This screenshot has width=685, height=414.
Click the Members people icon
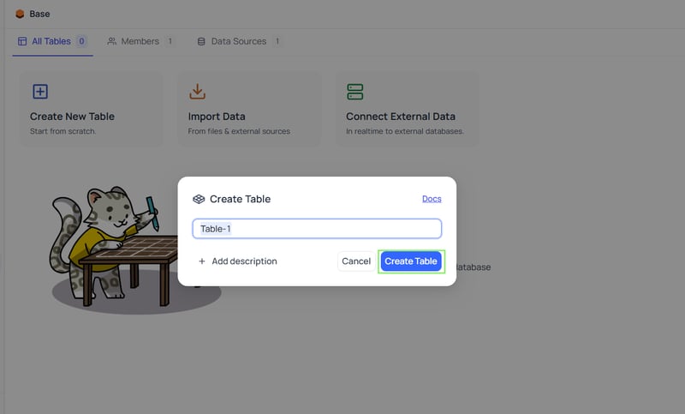pos(112,41)
